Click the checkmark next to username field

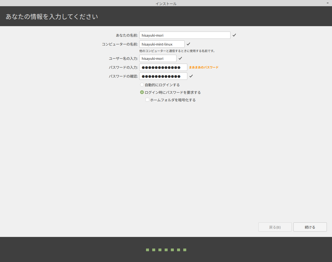pyautogui.click(x=180, y=58)
